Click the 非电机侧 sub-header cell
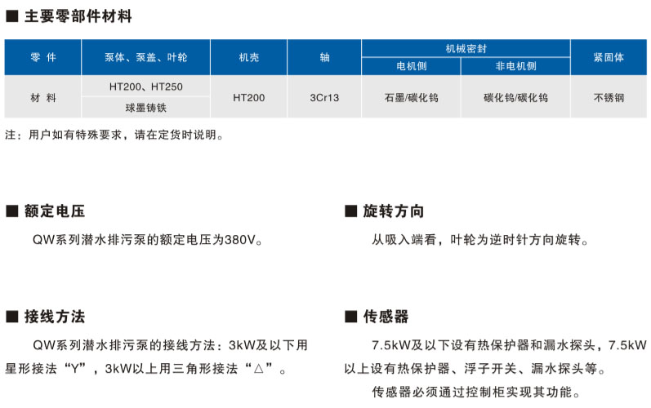651x408 pixels. pyautogui.click(x=515, y=66)
